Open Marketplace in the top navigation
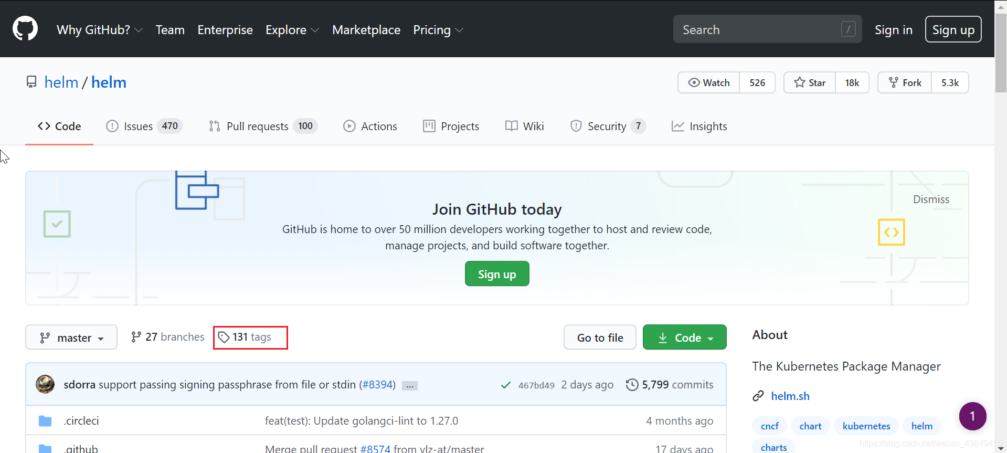The image size is (1007, 453). point(366,30)
